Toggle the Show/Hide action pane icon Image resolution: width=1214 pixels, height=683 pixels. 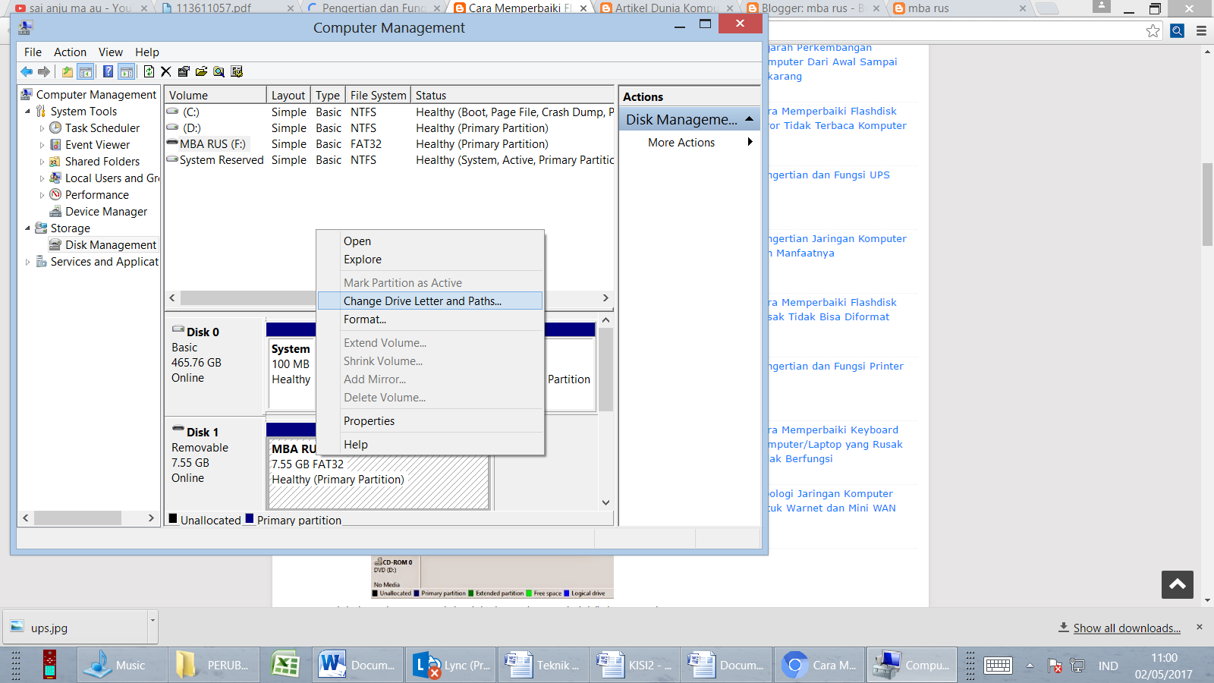[127, 71]
